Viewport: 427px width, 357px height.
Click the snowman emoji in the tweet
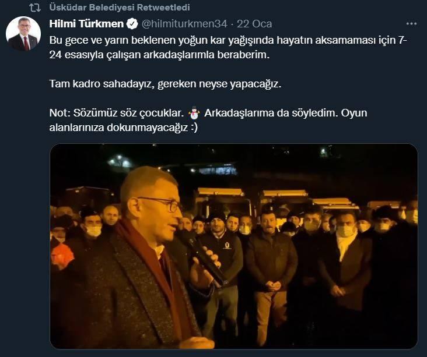pyautogui.click(x=194, y=113)
